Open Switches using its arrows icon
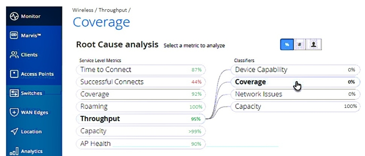Viewport: 365px width, 156px height. coord(14,93)
